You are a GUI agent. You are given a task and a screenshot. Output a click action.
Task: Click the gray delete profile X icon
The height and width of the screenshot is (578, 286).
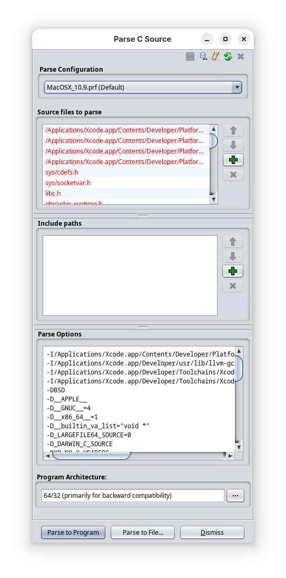click(241, 56)
